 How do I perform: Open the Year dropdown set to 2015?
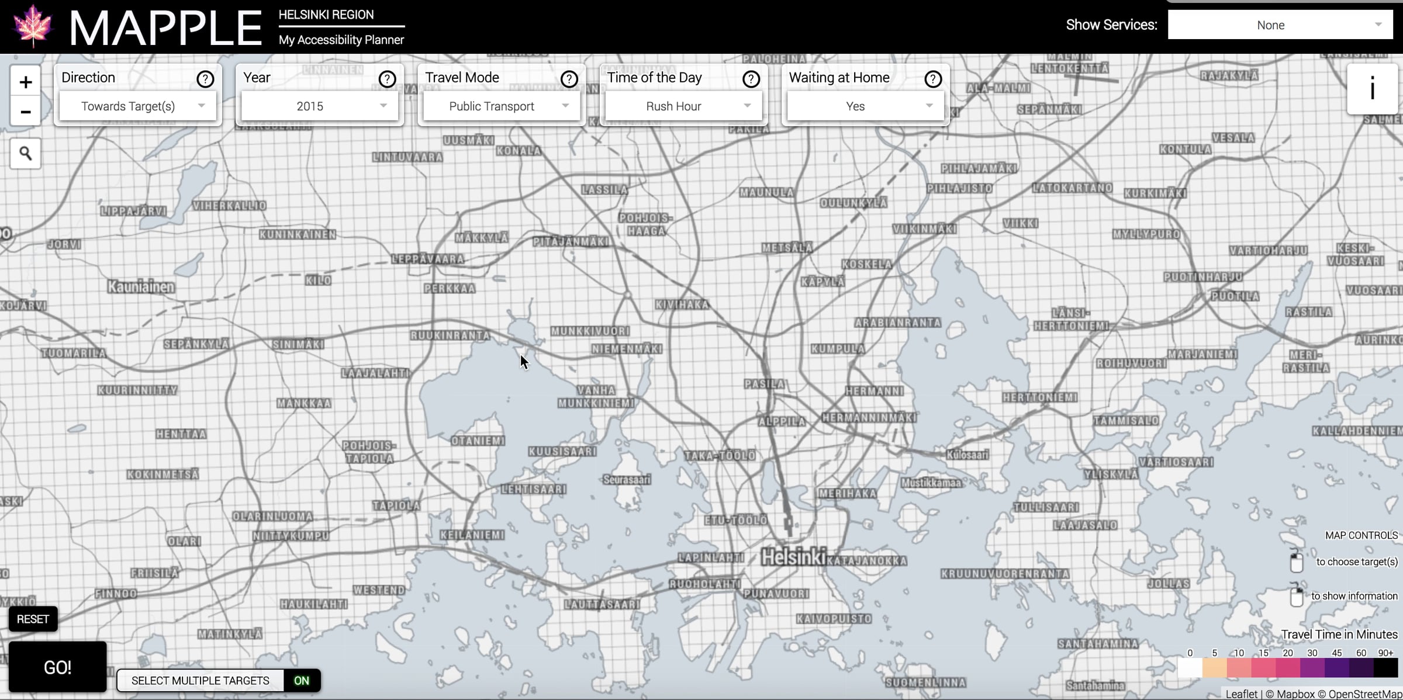coord(320,106)
